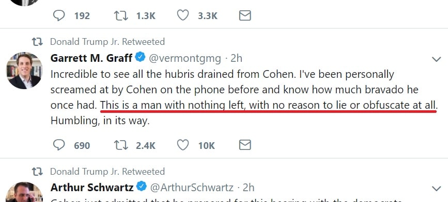
Task: Click Donald Trump Jr. Retweeted above Graff
Action: click(107, 42)
